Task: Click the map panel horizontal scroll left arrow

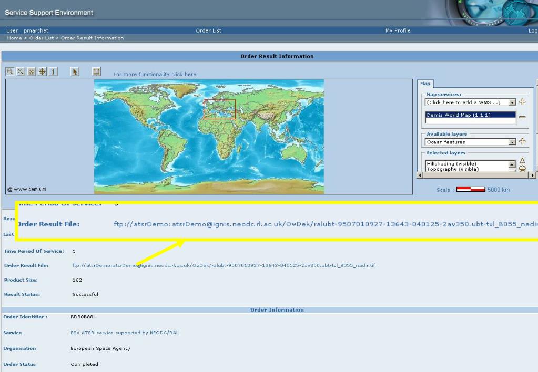Action: pyautogui.click(x=420, y=175)
